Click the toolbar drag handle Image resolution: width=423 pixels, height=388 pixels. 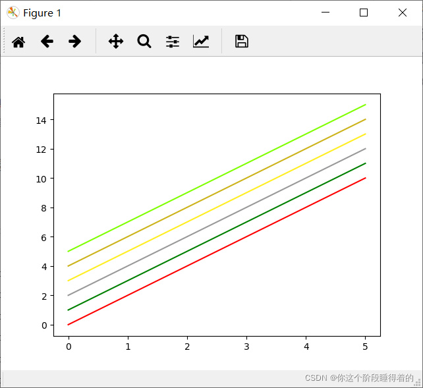[4, 40]
